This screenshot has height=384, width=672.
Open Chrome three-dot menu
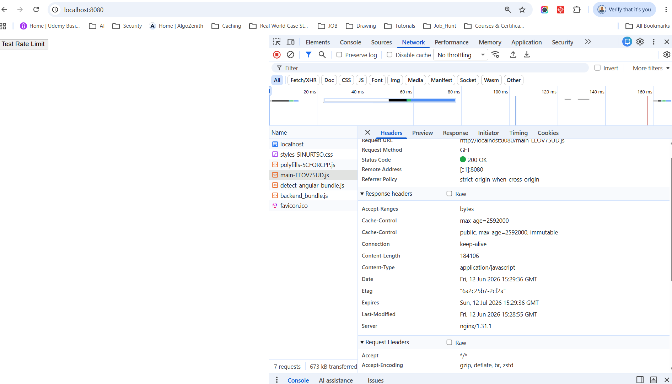(666, 10)
